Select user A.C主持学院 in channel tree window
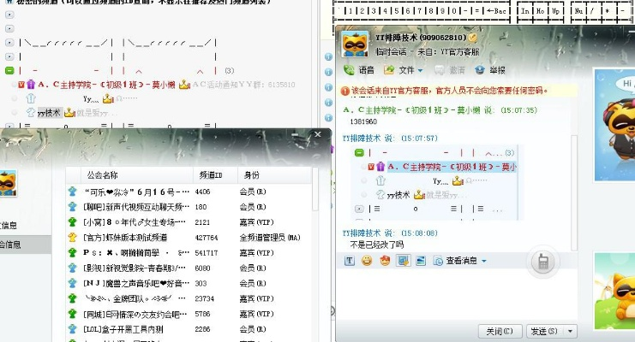This screenshot has width=635, height=342. click(106, 85)
